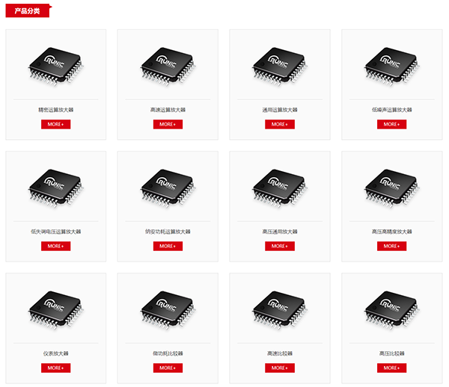Open the 高压比较器 chip thumbnail

click(x=391, y=310)
